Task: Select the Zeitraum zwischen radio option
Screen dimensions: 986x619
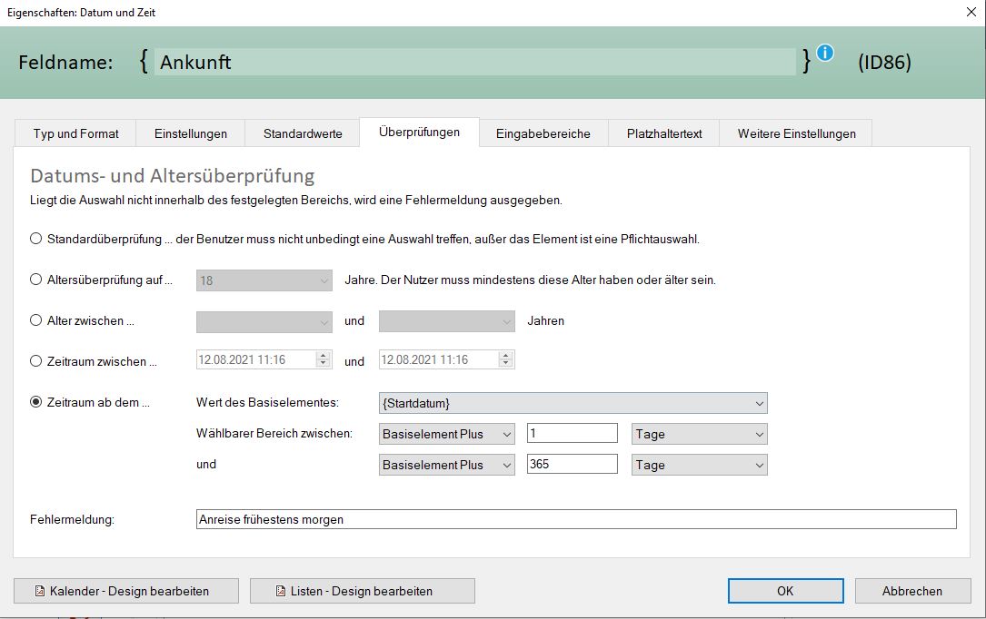Action: coord(36,360)
